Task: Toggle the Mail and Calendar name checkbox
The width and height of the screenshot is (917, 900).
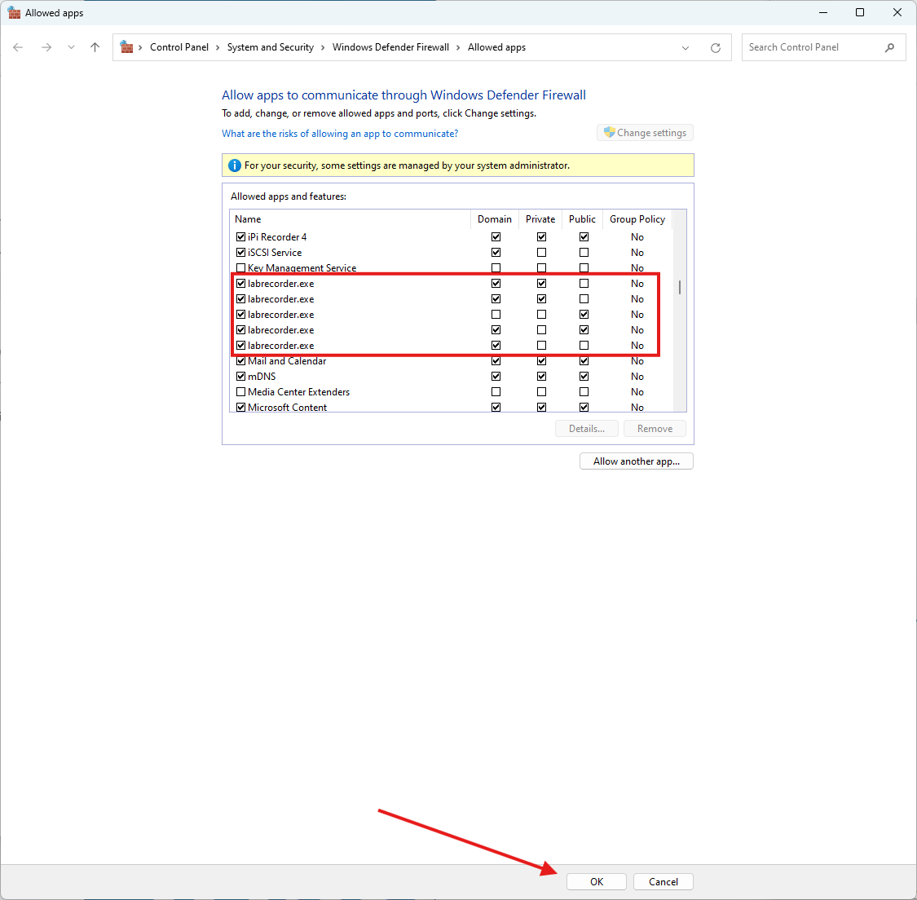Action: coord(241,361)
